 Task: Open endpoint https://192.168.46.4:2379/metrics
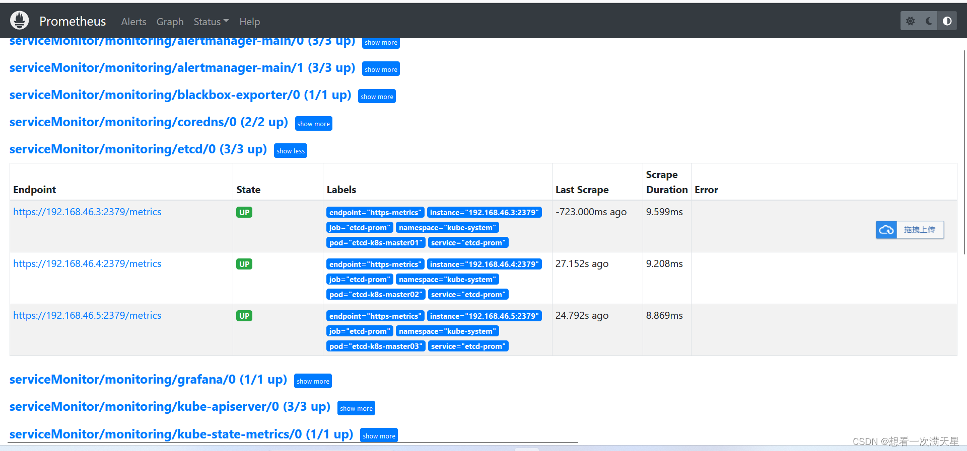[87, 263]
